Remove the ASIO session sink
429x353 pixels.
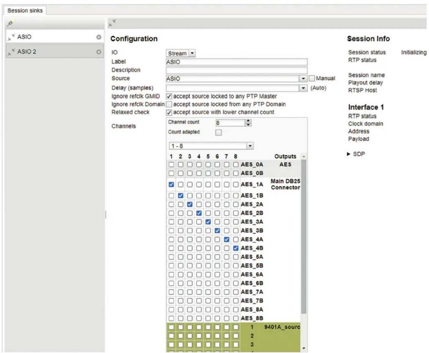(99, 37)
